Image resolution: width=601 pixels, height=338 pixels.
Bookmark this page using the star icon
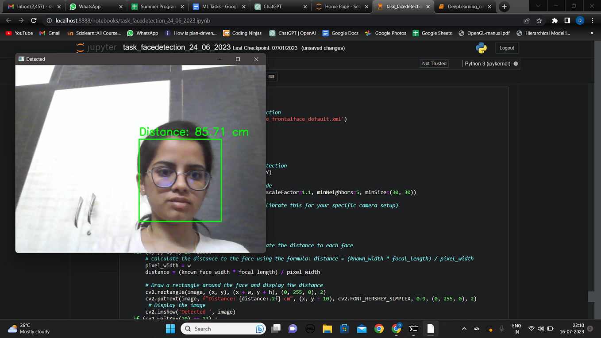click(x=539, y=20)
